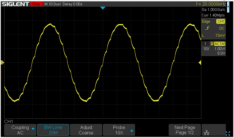Click the fullscreen expand icon
Viewport: 234px width, 138px height.
pyautogui.click(x=228, y=133)
